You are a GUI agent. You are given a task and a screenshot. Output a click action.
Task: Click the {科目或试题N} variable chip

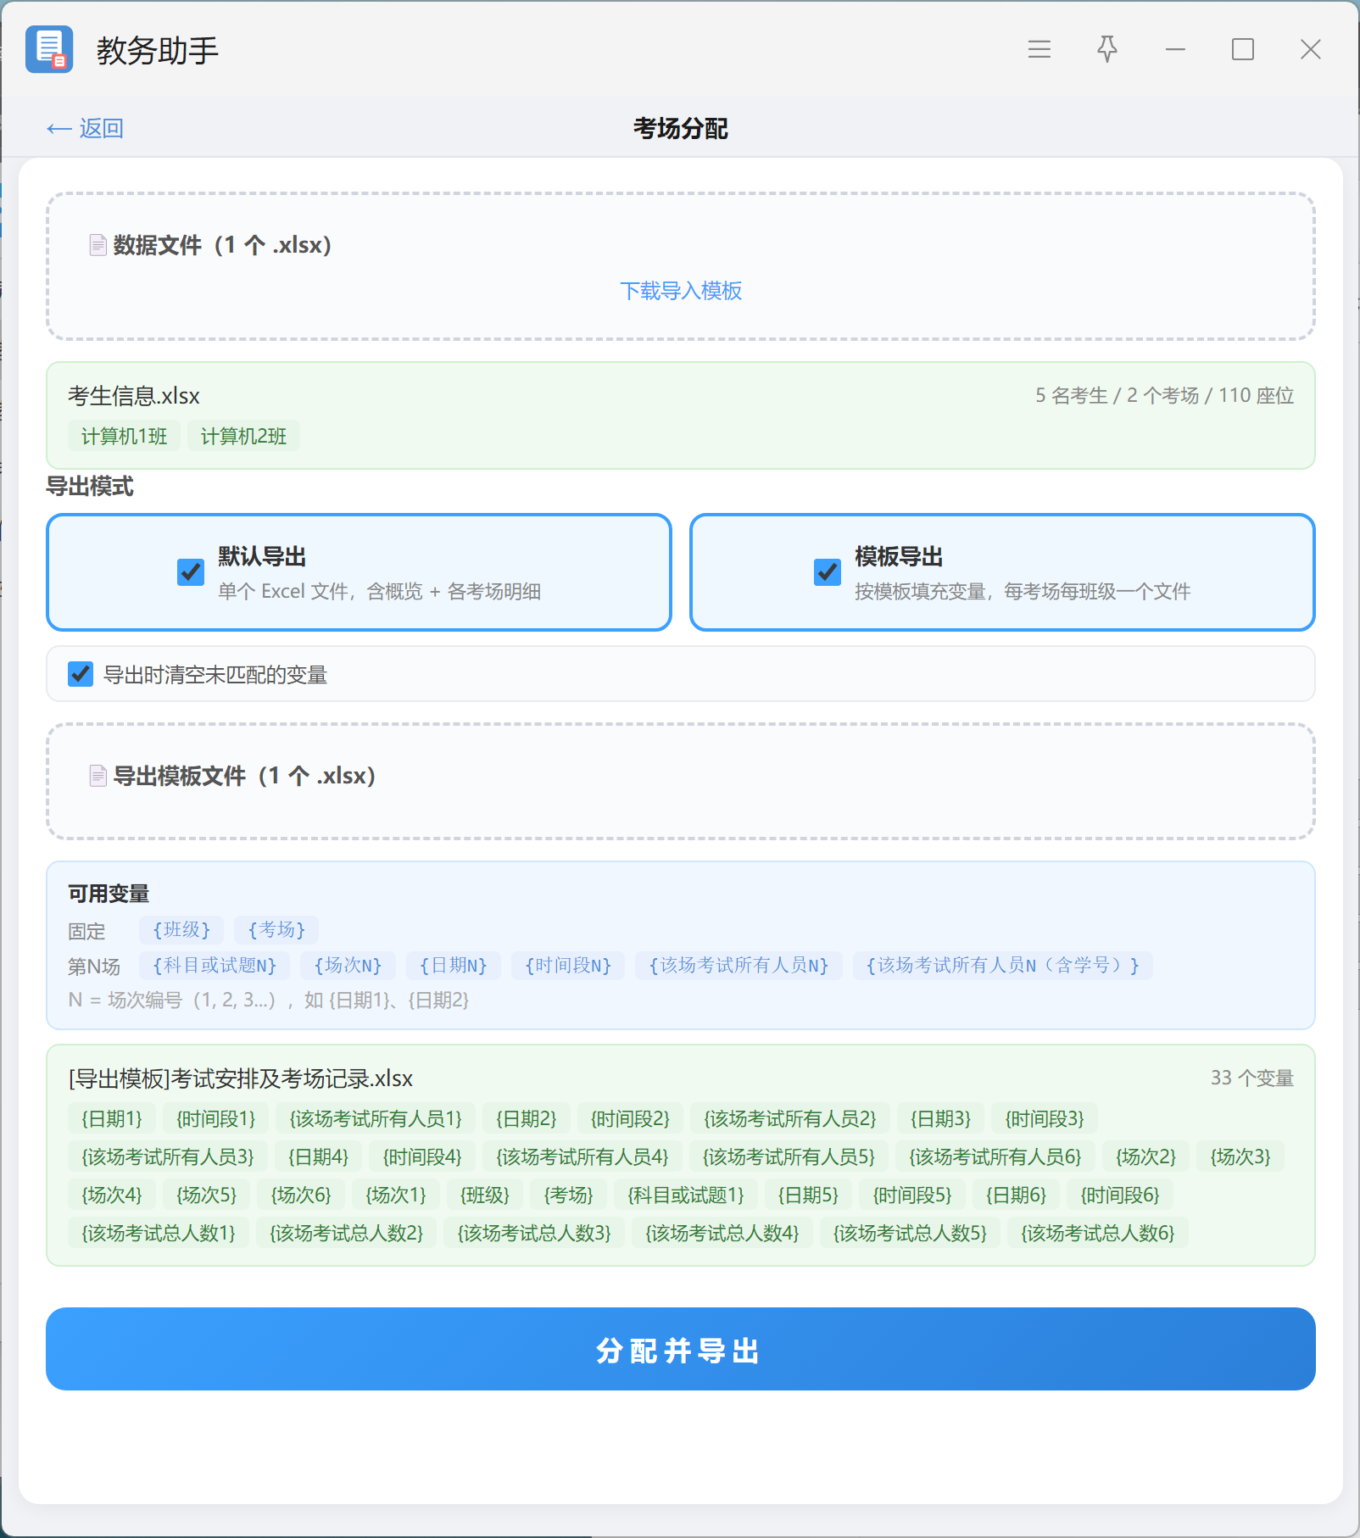coord(215,966)
